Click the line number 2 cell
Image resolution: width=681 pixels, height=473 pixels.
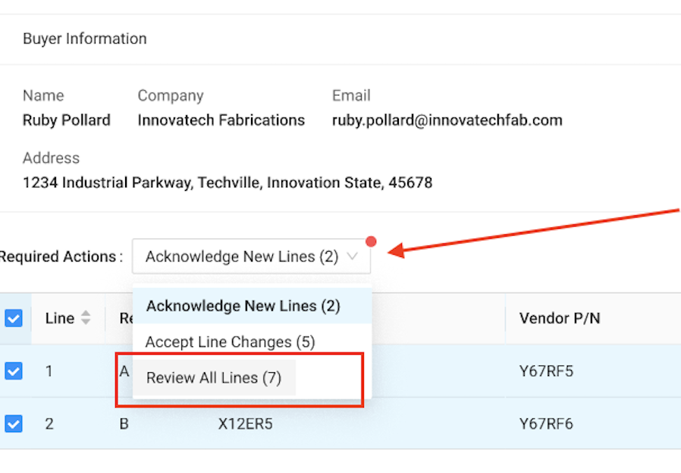click(x=49, y=424)
